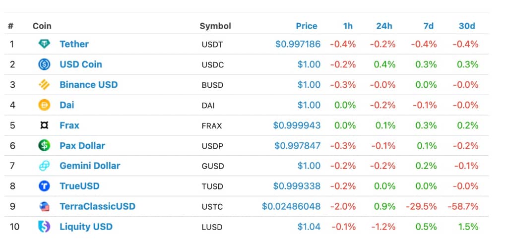The width and height of the screenshot is (508, 242).
Task: Open the TerraClassicUSD name link
Action: (98, 206)
